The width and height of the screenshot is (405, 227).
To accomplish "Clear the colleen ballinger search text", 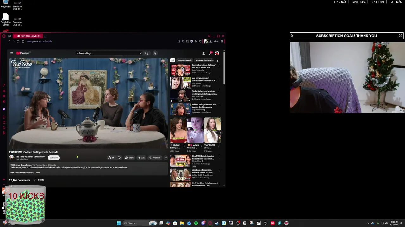I will point(140,53).
